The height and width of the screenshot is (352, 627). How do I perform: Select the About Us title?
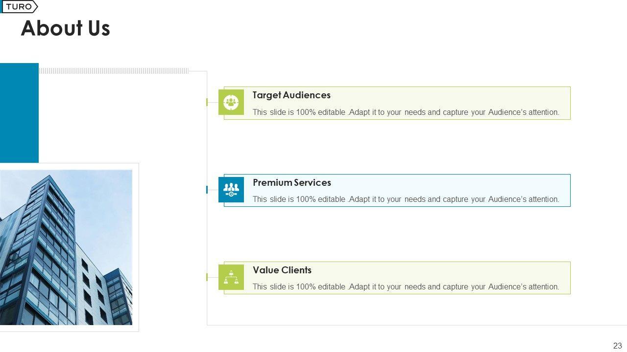66,28
